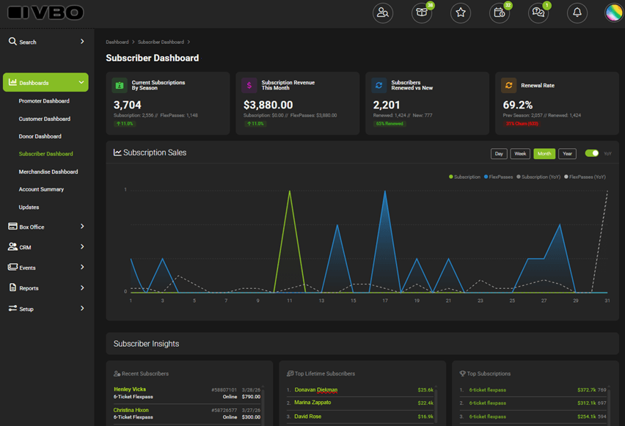Toggle FlexPasses (YoY) series in legend

click(587, 177)
